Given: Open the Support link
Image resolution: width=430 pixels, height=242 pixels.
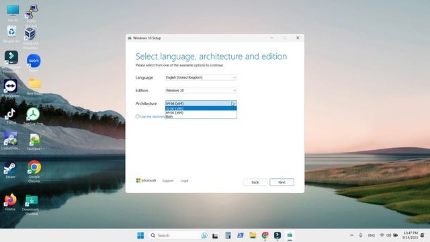Looking at the screenshot, I should (168, 181).
